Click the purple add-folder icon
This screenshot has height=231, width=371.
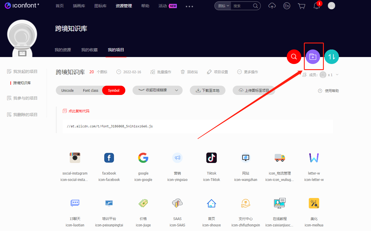313,57
